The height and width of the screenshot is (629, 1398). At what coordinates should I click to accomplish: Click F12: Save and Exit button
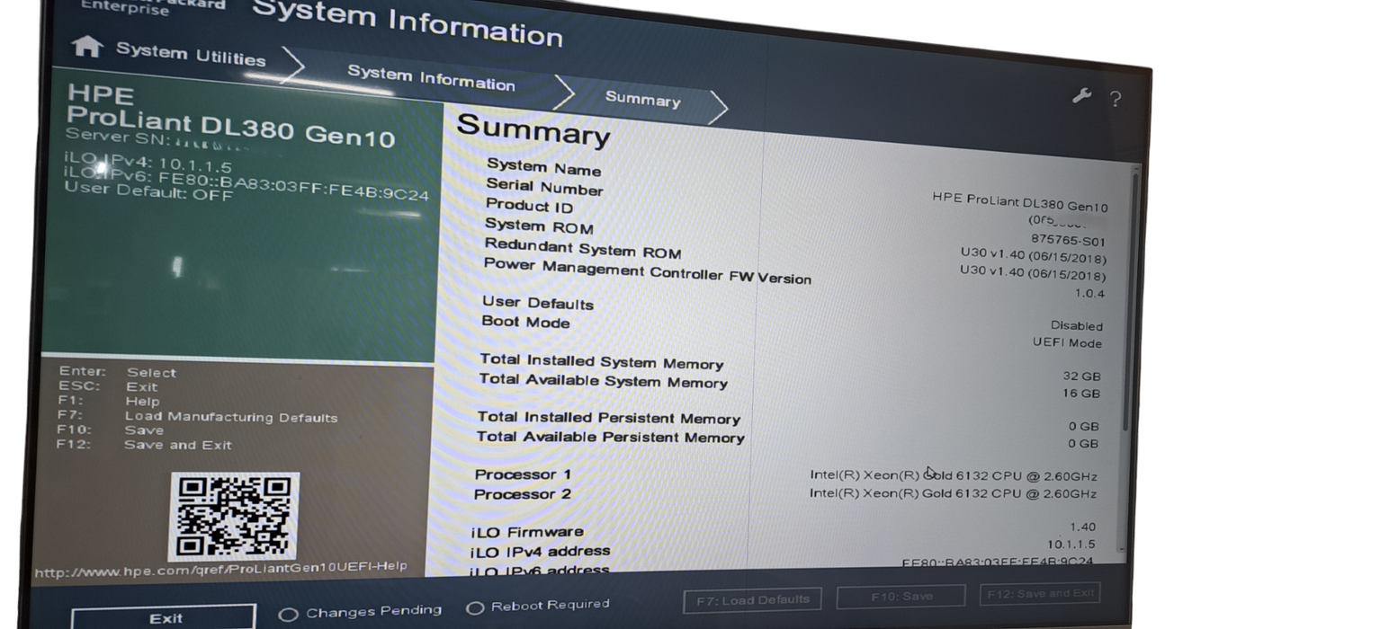tap(1040, 593)
